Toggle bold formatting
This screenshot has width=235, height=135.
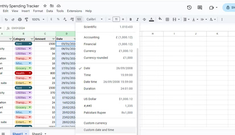[x=131, y=19]
